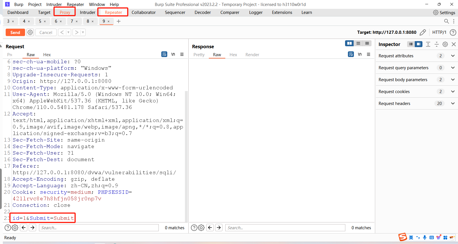Open Sogou IME soft keyboard icon

point(432,237)
